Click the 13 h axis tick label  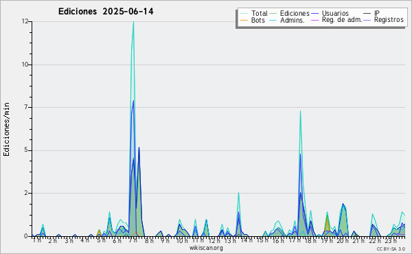tap(230, 240)
